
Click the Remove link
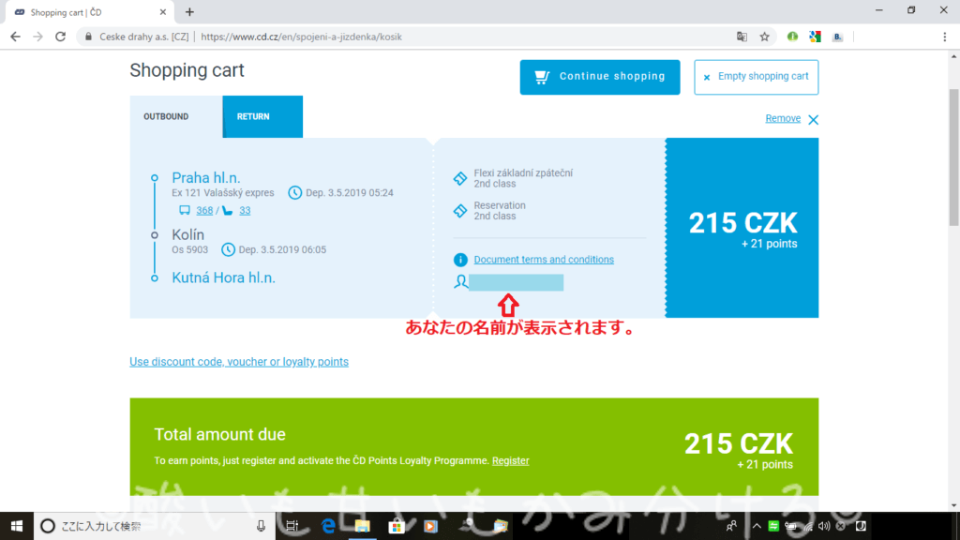(x=783, y=119)
